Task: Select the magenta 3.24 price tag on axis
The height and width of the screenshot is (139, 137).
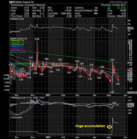Action: tap(130, 70)
